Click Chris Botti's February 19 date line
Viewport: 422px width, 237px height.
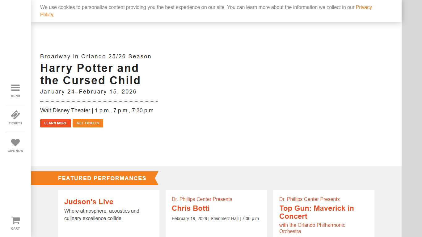tap(216, 218)
